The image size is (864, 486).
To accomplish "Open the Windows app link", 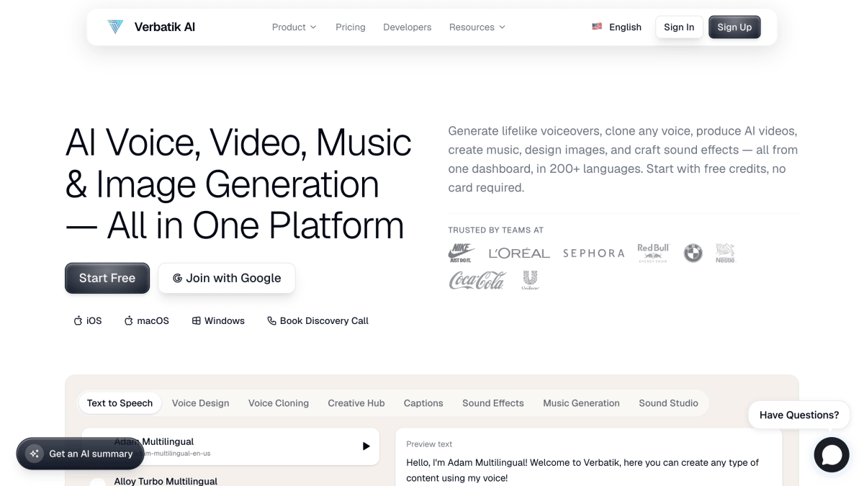I will click(x=218, y=321).
